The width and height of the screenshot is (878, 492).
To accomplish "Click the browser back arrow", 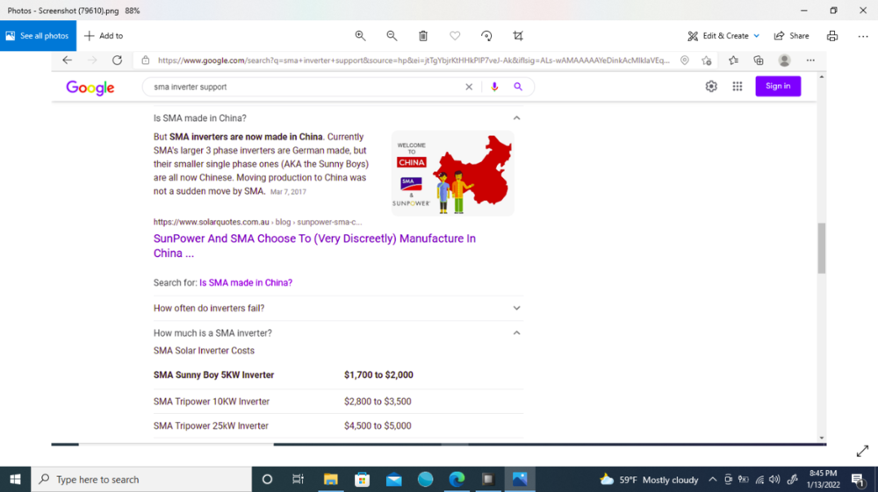I will (68, 61).
